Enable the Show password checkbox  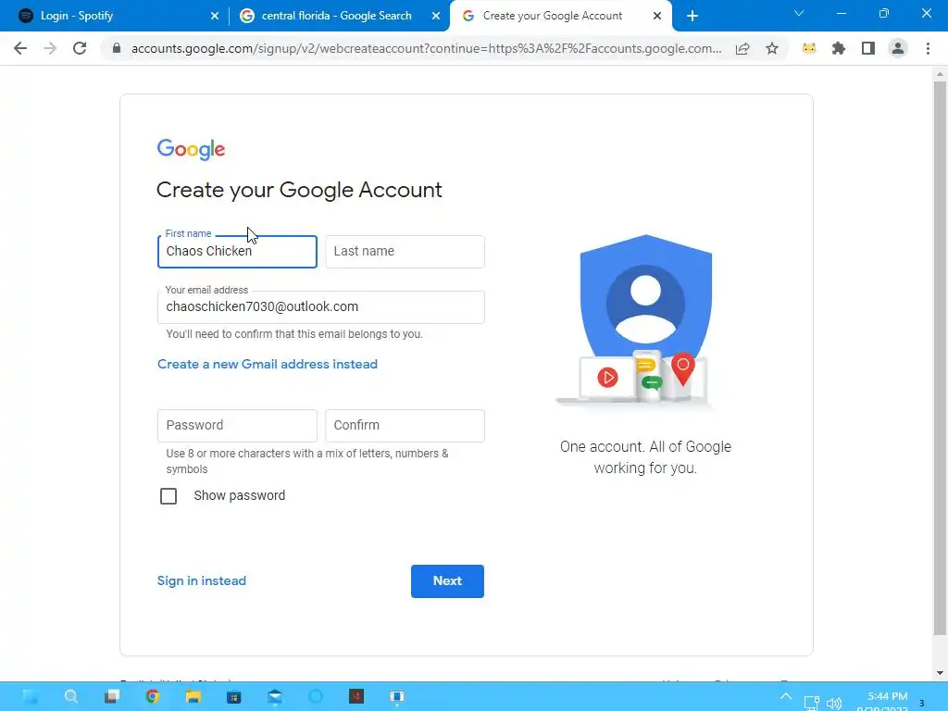168,496
